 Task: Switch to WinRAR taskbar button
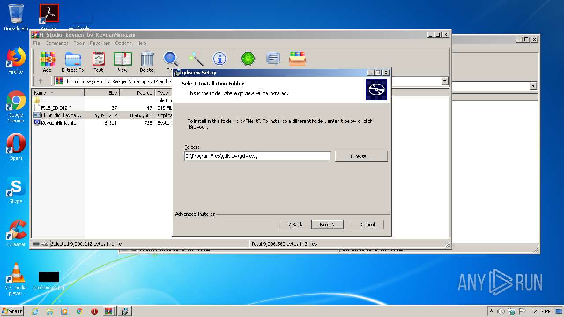point(109,311)
